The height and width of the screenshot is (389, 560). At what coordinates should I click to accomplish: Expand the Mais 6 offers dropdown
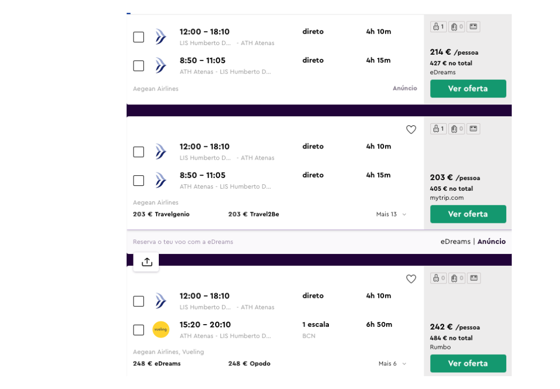[392, 364]
